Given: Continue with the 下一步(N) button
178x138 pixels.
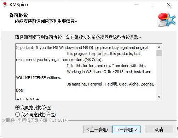Looking at the screenshot, I should (126, 129).
